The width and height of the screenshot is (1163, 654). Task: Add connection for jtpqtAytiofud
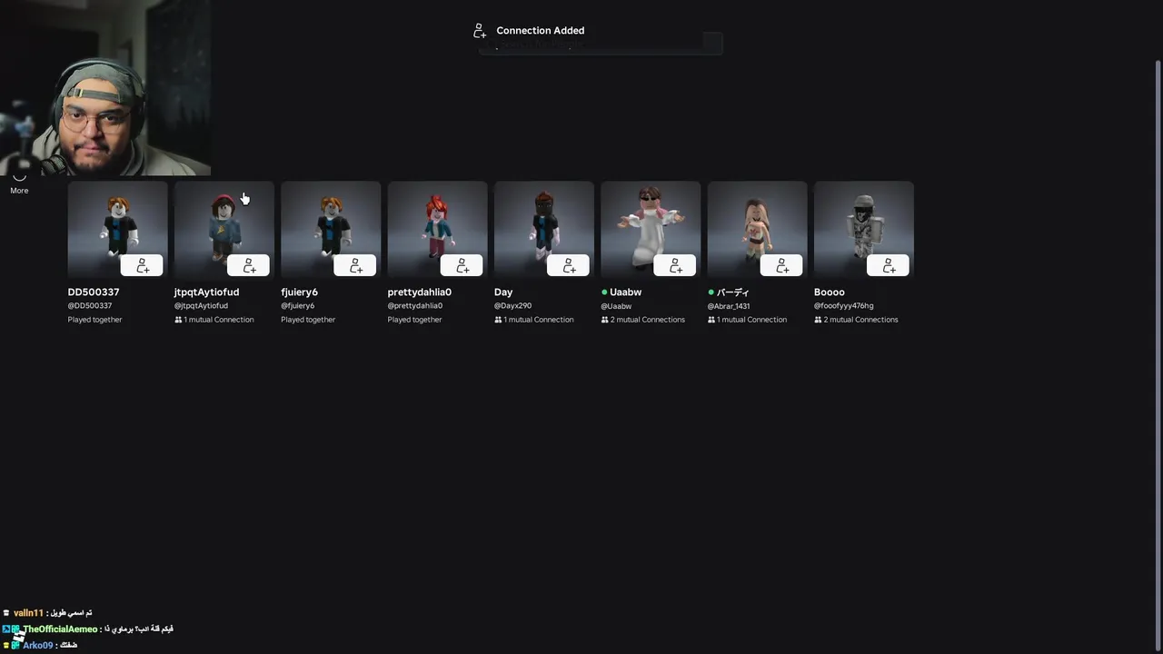coord(249,265)
